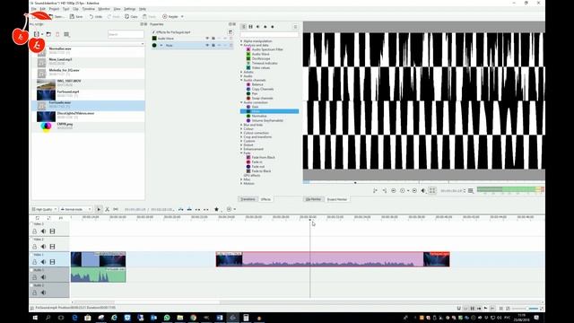
Task: Toggle Video 3 track lock
Action: pyautogui.click(x=34, y=231)
